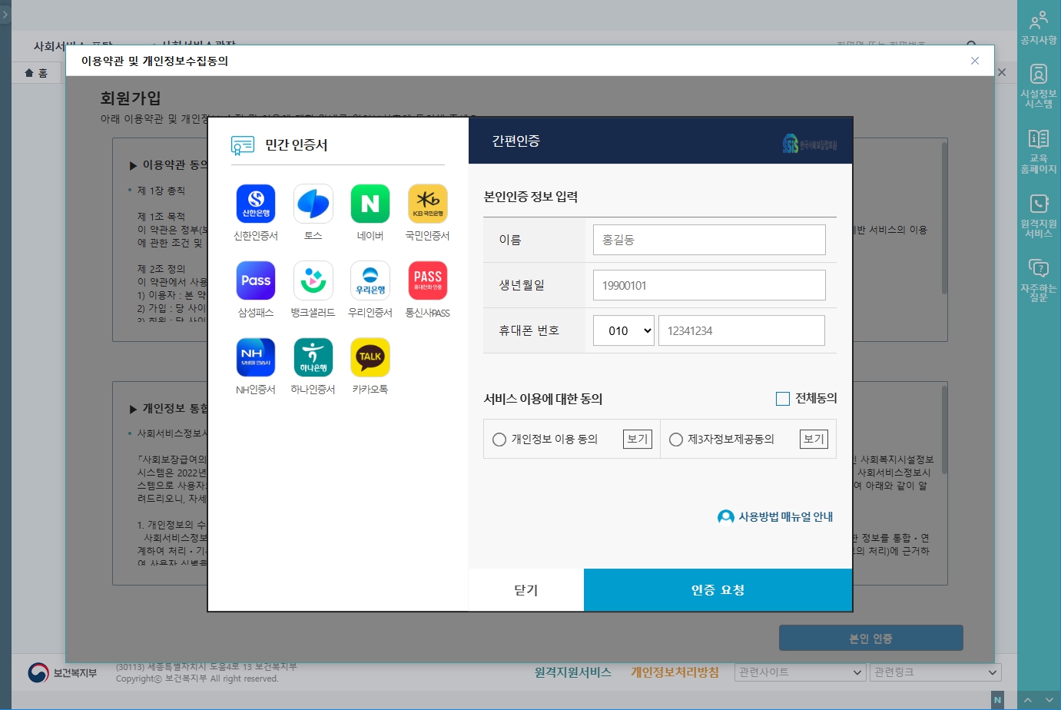The width and height of the screenshot is (1061, 710).
Task: Expand 이용약관 동의 section triangle
Action: pos(134,165)
